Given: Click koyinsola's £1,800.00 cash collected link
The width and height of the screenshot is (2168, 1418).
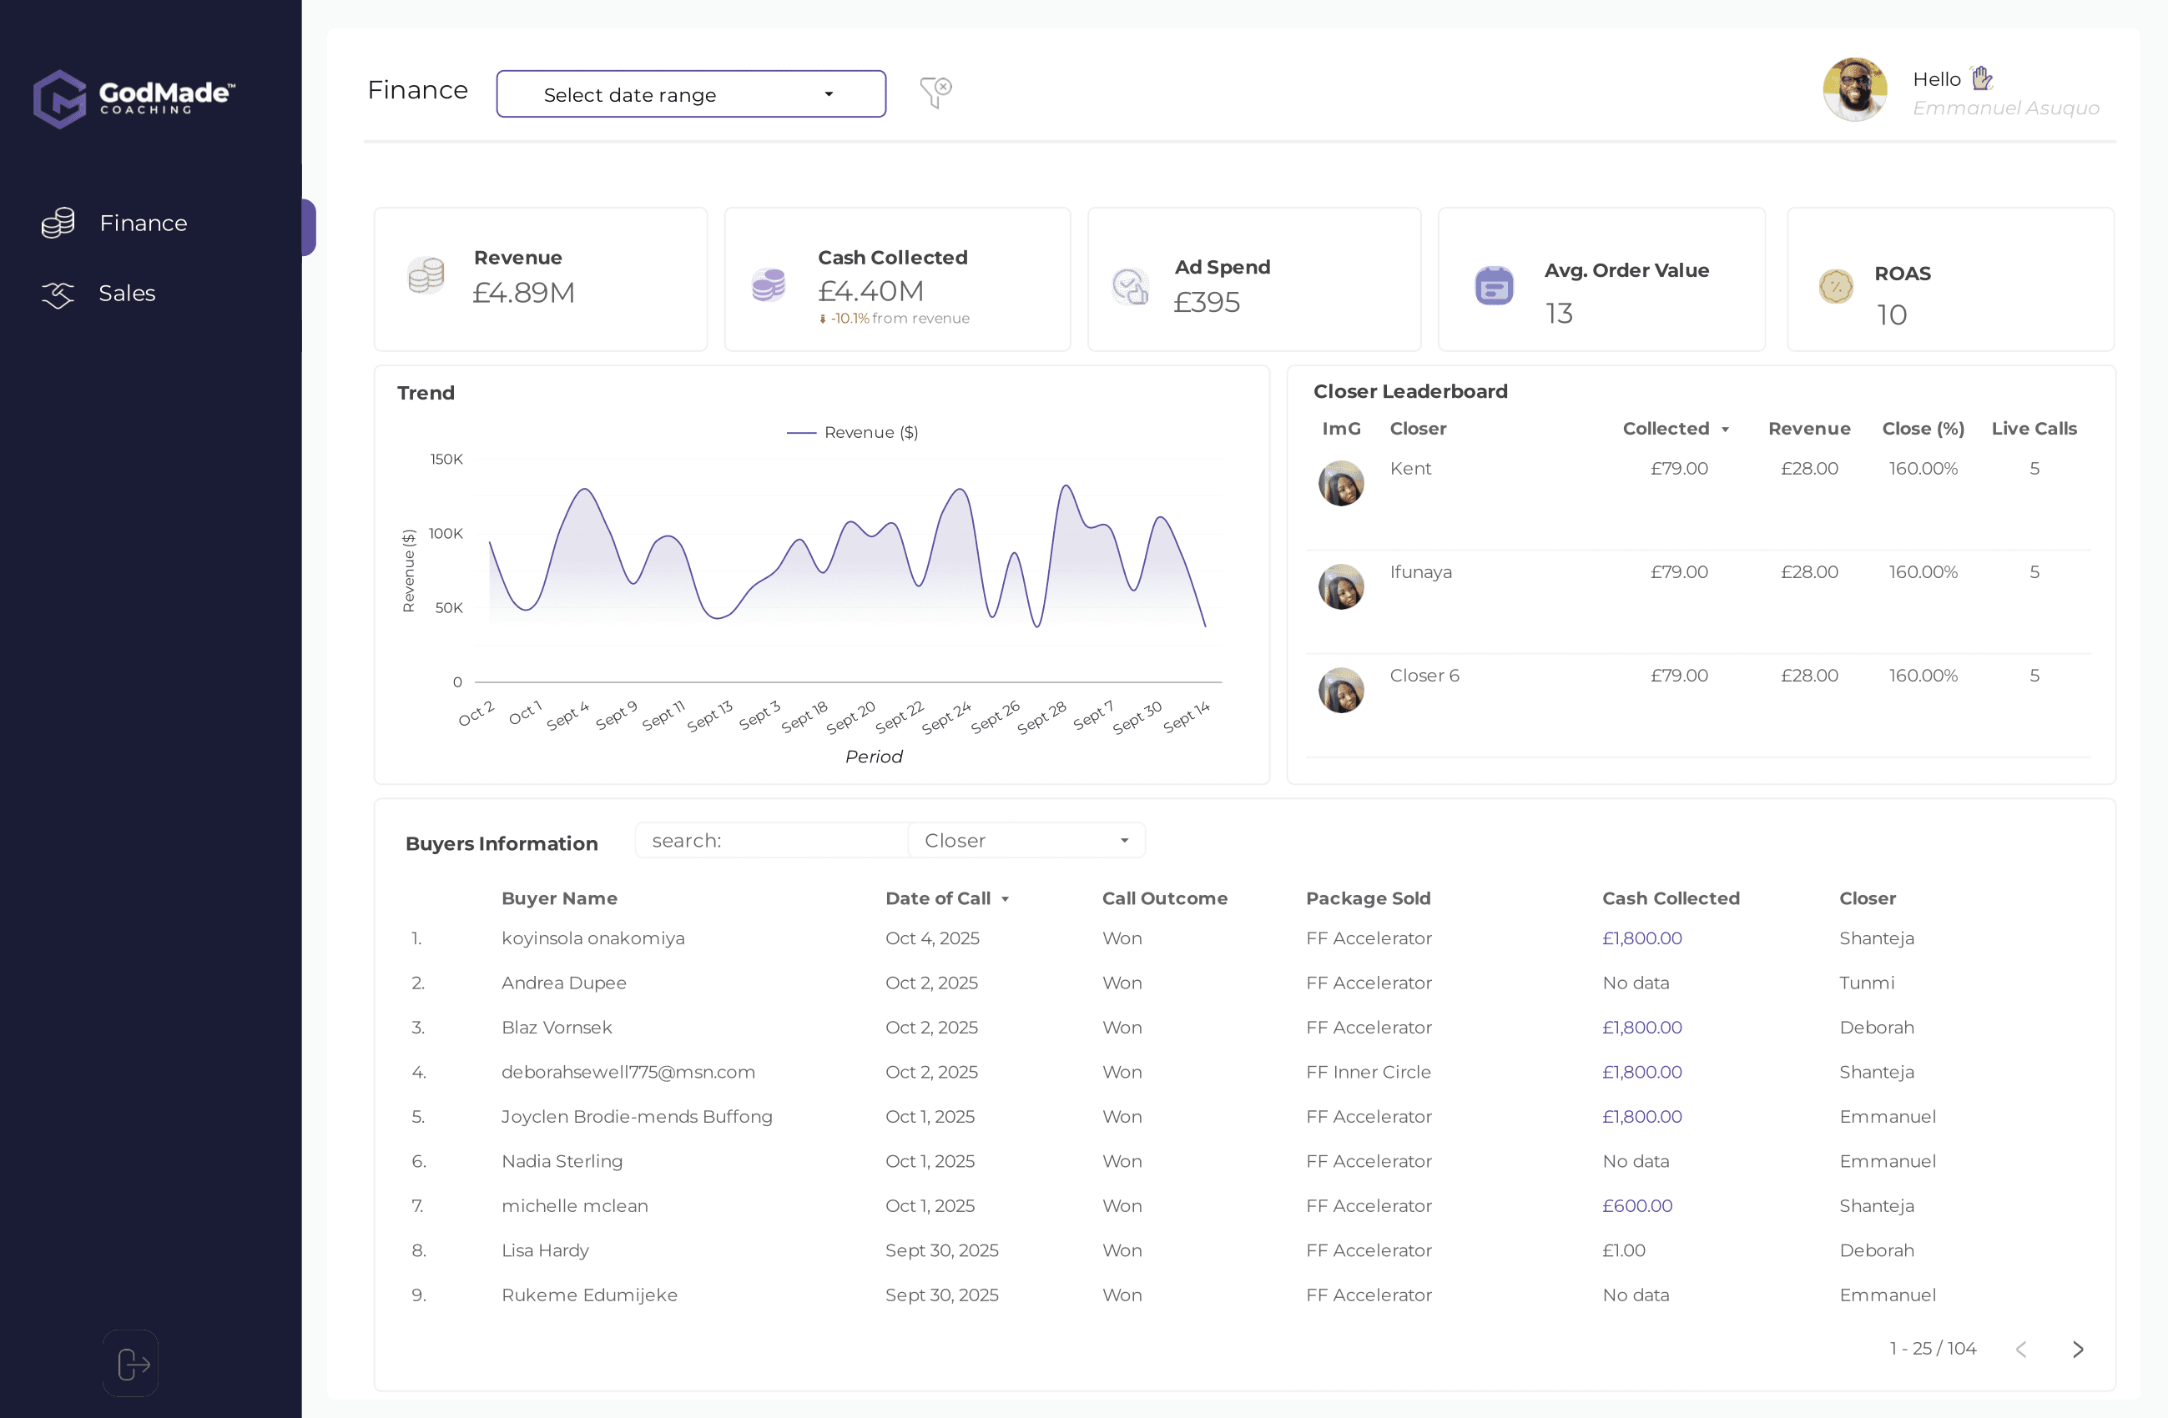Looking at the screenshot, I should 1641,938.
